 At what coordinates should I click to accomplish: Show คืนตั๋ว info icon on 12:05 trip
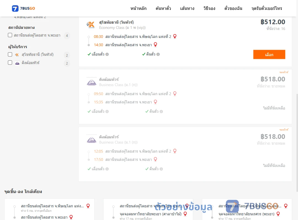(x=161, y=169)
